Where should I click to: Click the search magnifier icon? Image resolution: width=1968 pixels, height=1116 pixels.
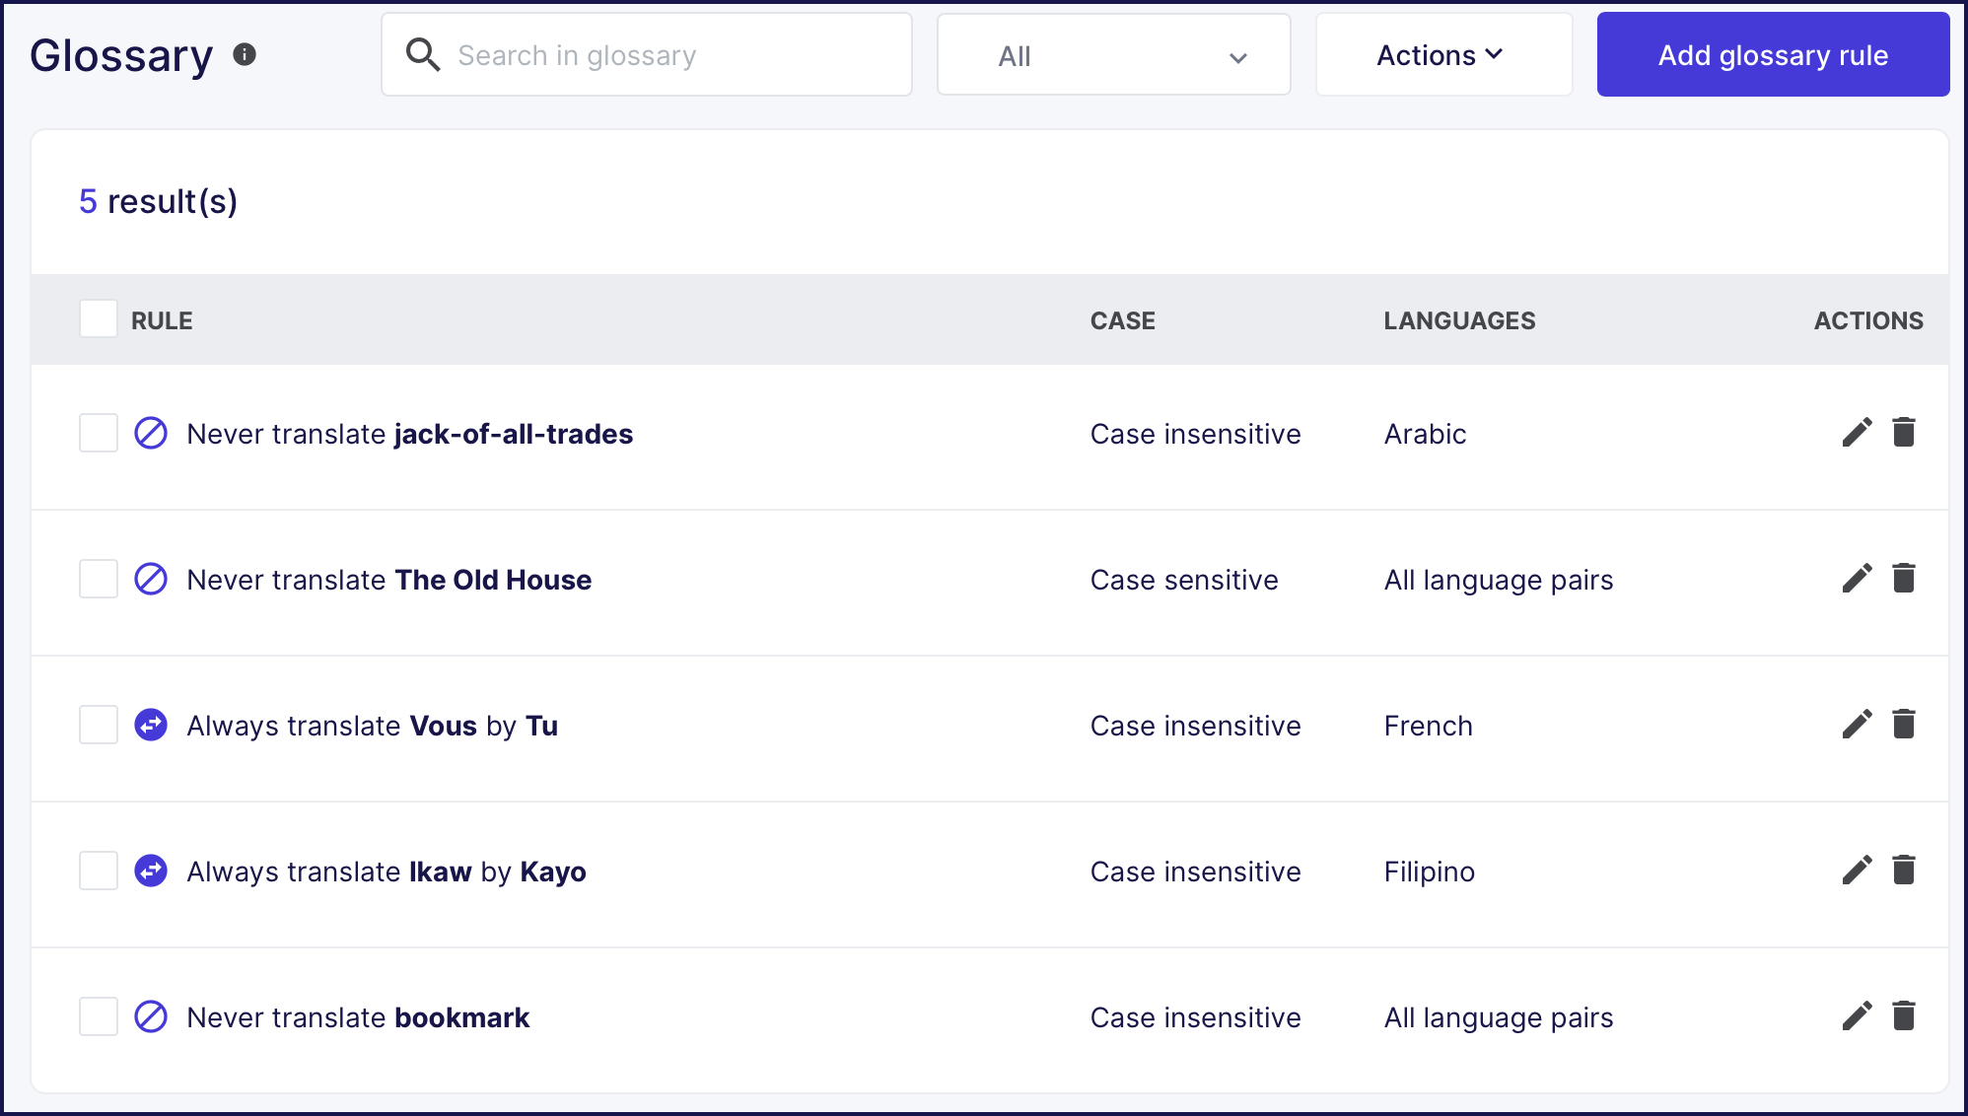[x=424, y=54]
